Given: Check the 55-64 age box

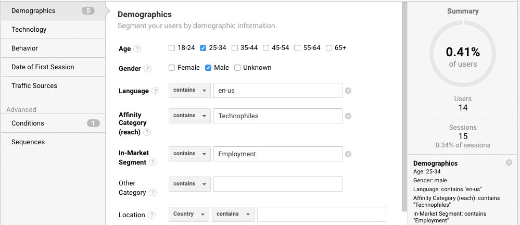Looking at the screenshot, I should coord(297,48).
